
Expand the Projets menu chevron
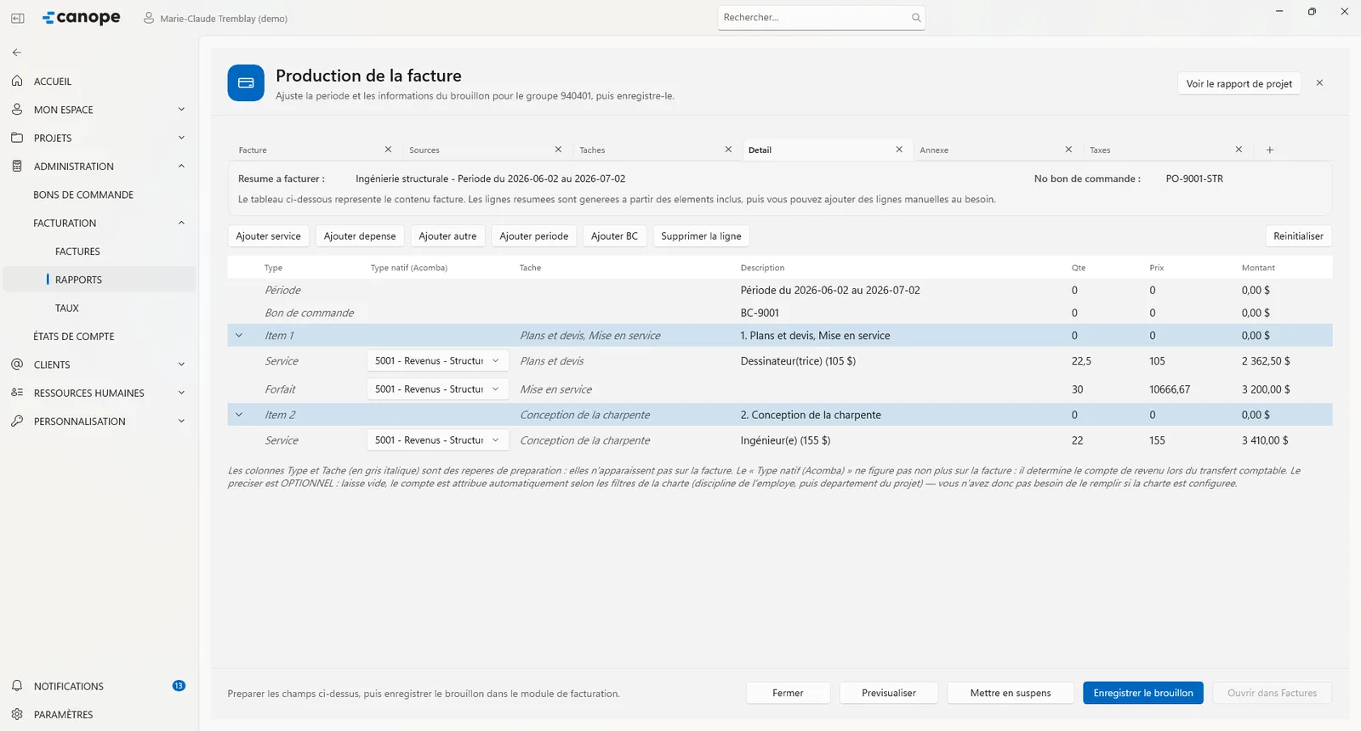181,138
